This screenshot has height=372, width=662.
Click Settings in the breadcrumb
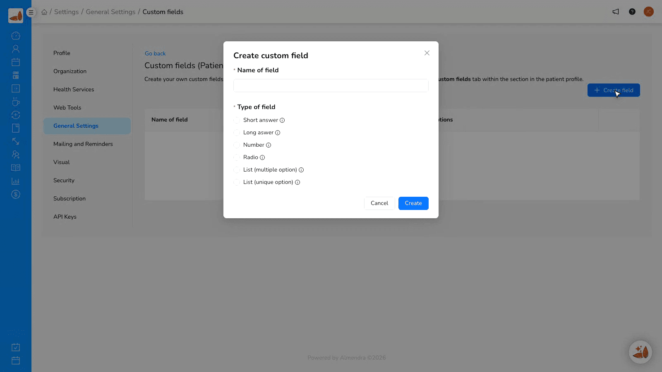(x=66, y=12)
